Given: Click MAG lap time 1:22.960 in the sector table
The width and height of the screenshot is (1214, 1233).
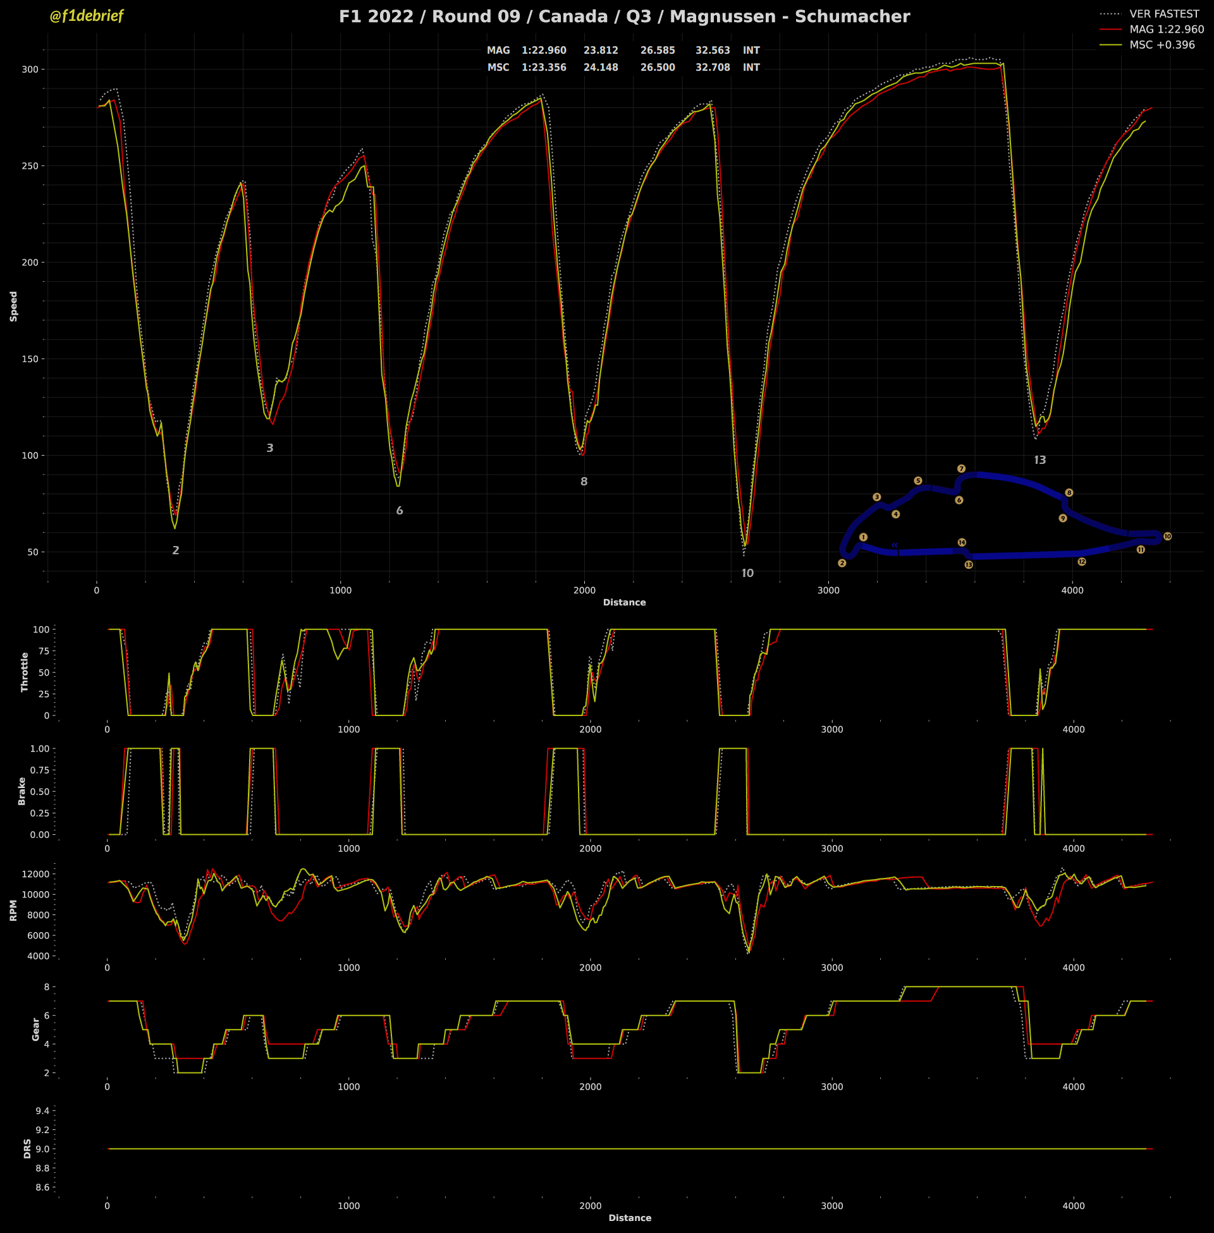Looking at the screenshot, I should (544, 51).
